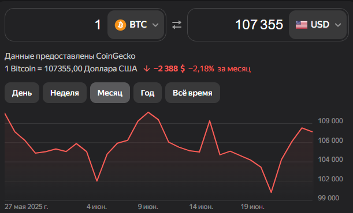Click the chart low point after 19 июн.
353x213 pixels.
coord(272,192)
